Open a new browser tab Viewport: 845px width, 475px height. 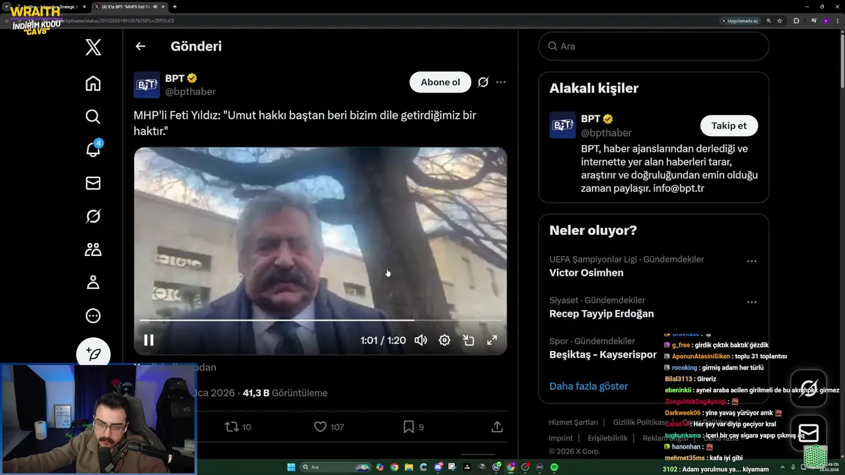(x=174, y=7)
